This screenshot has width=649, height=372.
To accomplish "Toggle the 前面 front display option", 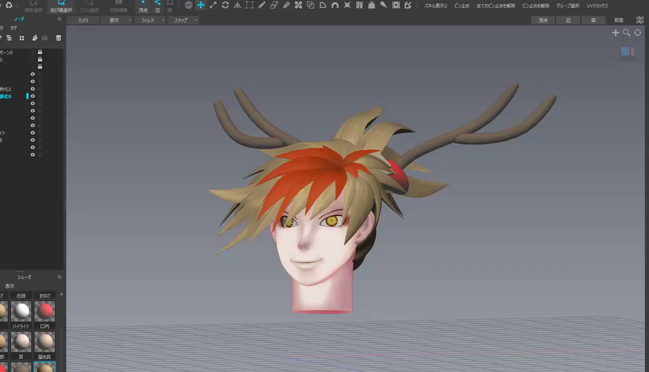I will pos(619,20).
